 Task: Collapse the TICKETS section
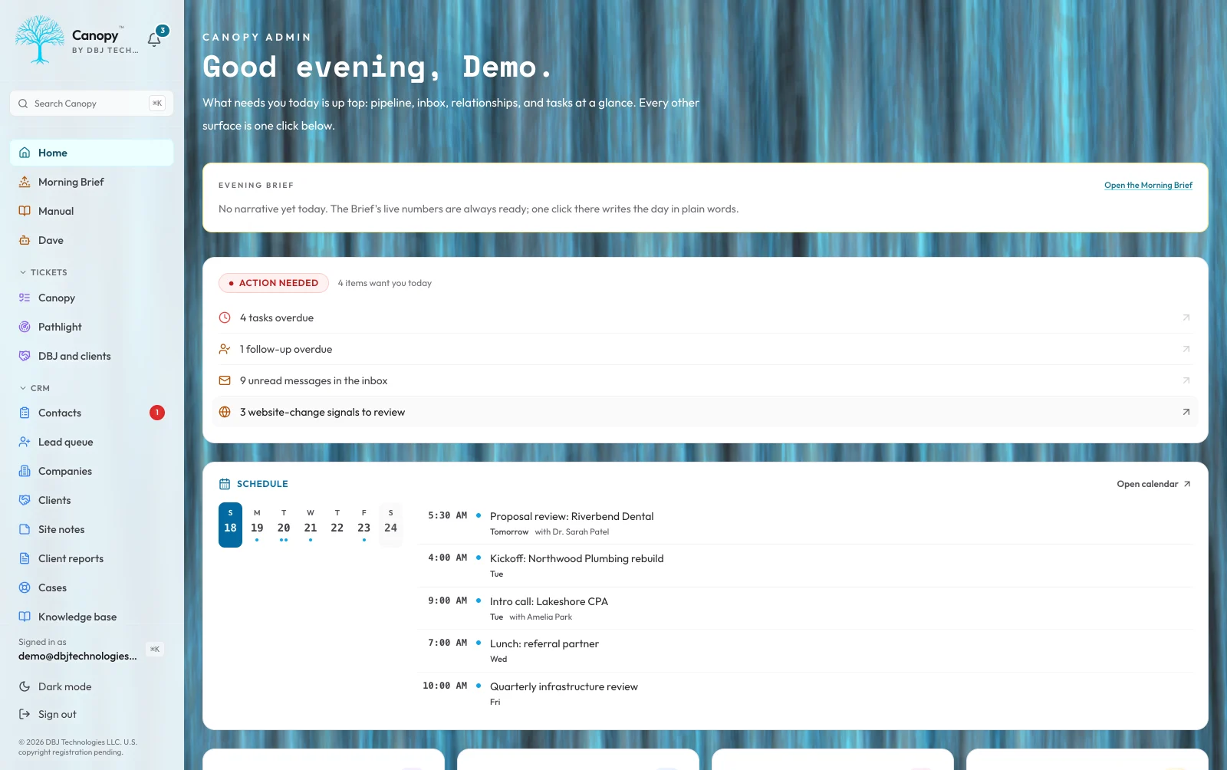click(x=43, y=272)
